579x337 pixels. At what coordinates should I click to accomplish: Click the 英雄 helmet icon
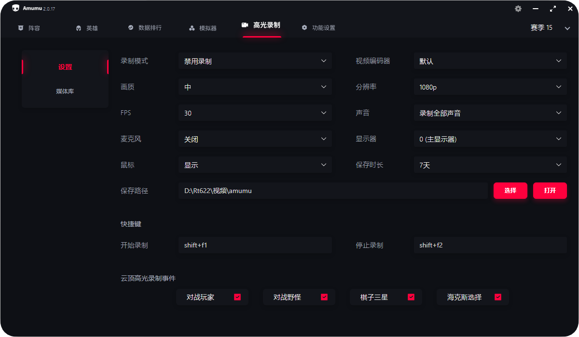click(x=79, y=28)
